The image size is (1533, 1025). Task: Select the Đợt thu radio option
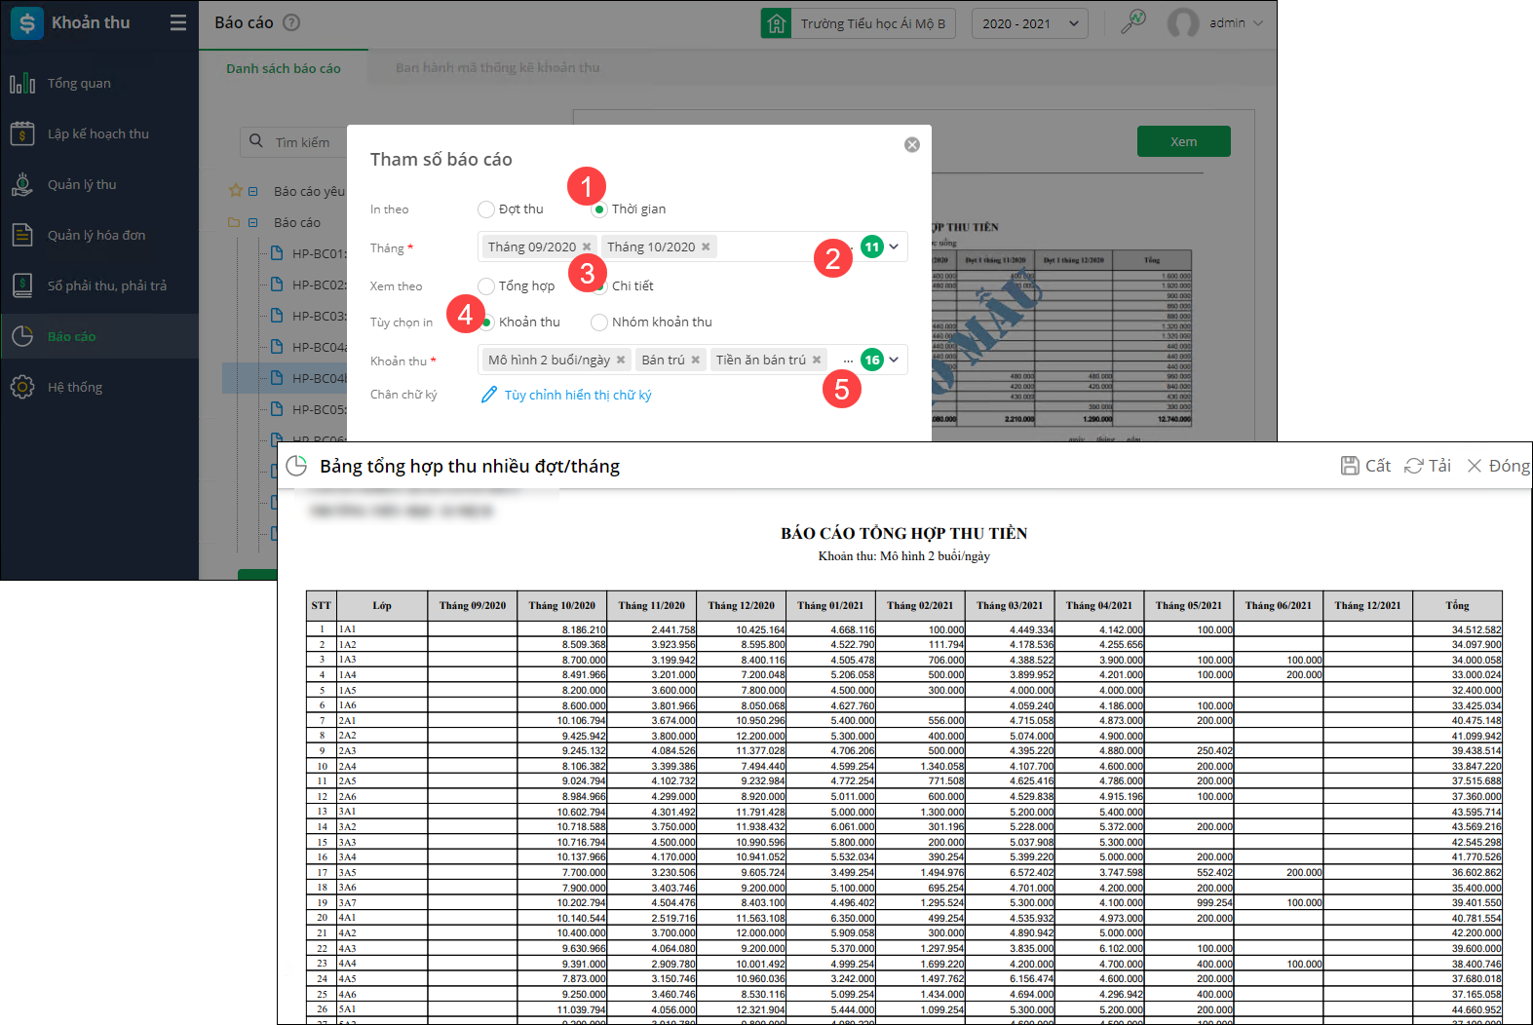[486, 209]
